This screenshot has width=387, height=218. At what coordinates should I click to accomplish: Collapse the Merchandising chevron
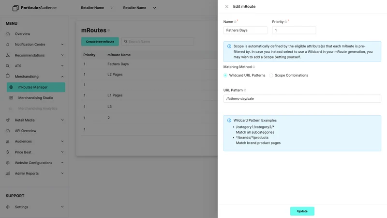click(62, 77)
